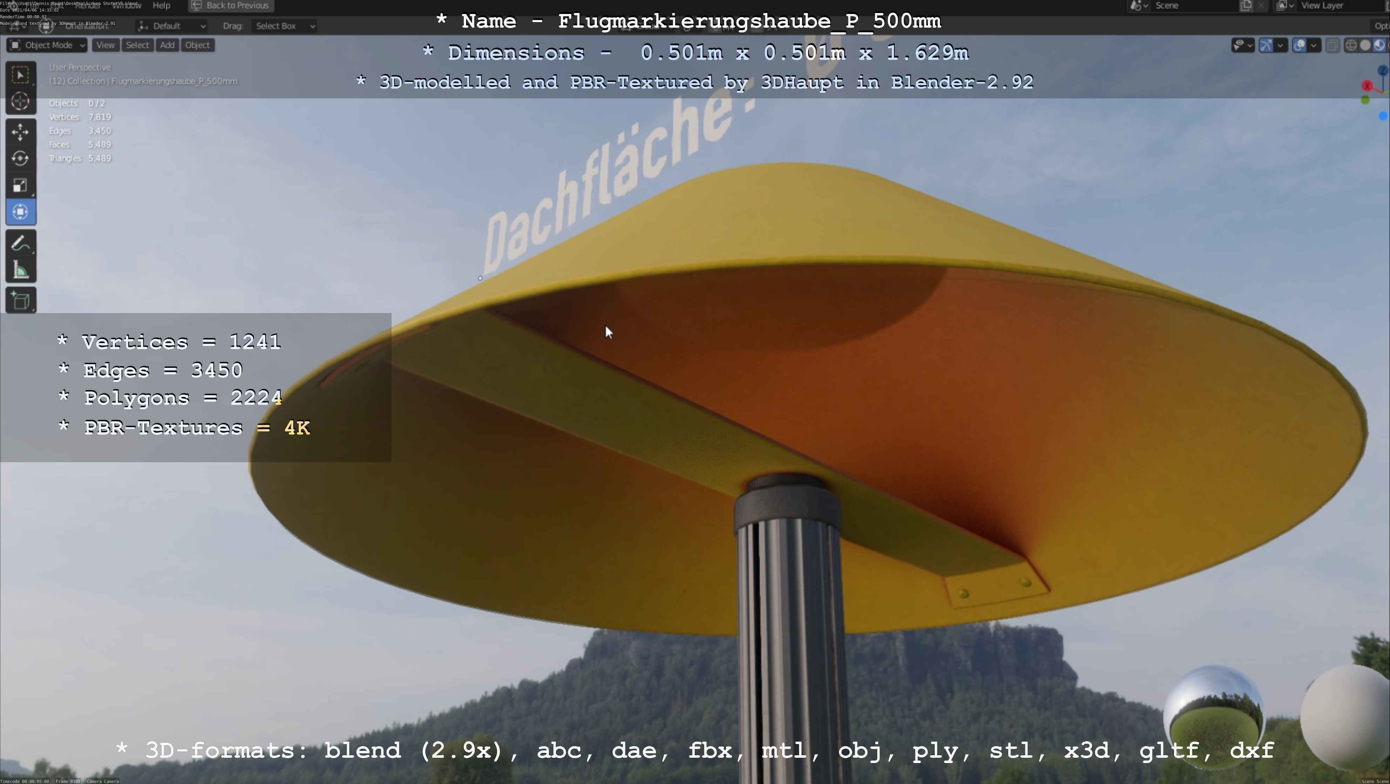Click the 'Triangles 5,489' statistic
The width and height of the screenshot is (1390, 784).
point(80,158)
